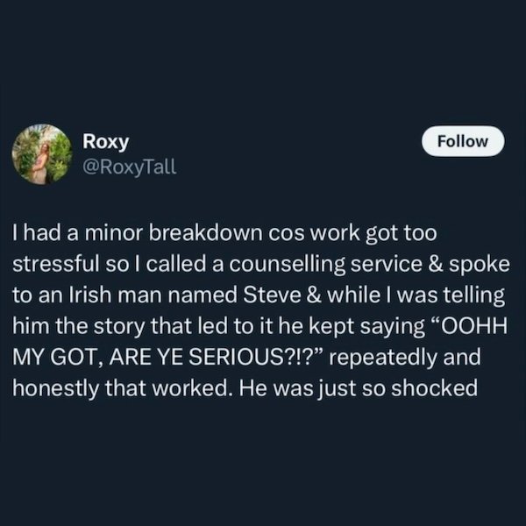526x526 pixels.
Task: Click the word "telling" in the tweet
Action: [x=478, y=295]
